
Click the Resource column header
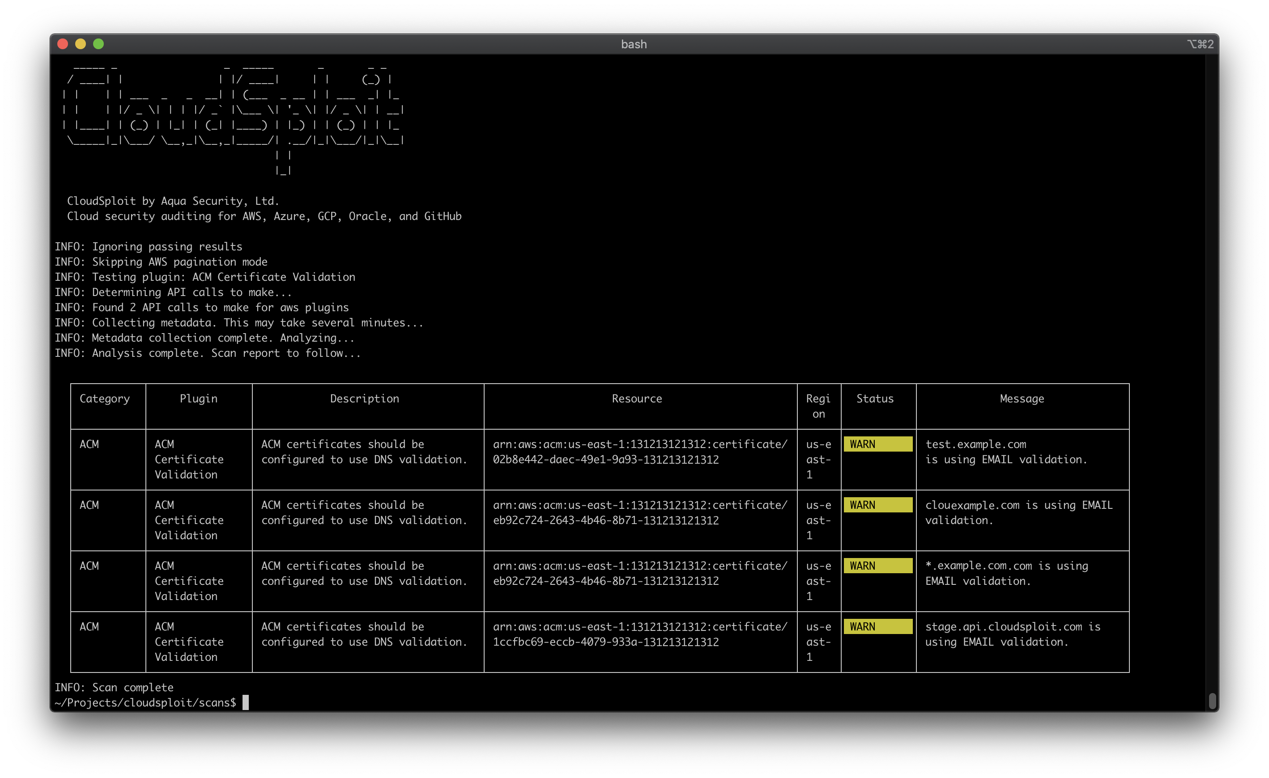coord(637,399)
